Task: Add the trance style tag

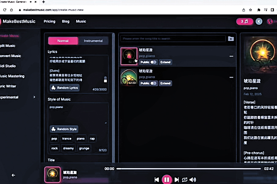Action: [67, 138]
